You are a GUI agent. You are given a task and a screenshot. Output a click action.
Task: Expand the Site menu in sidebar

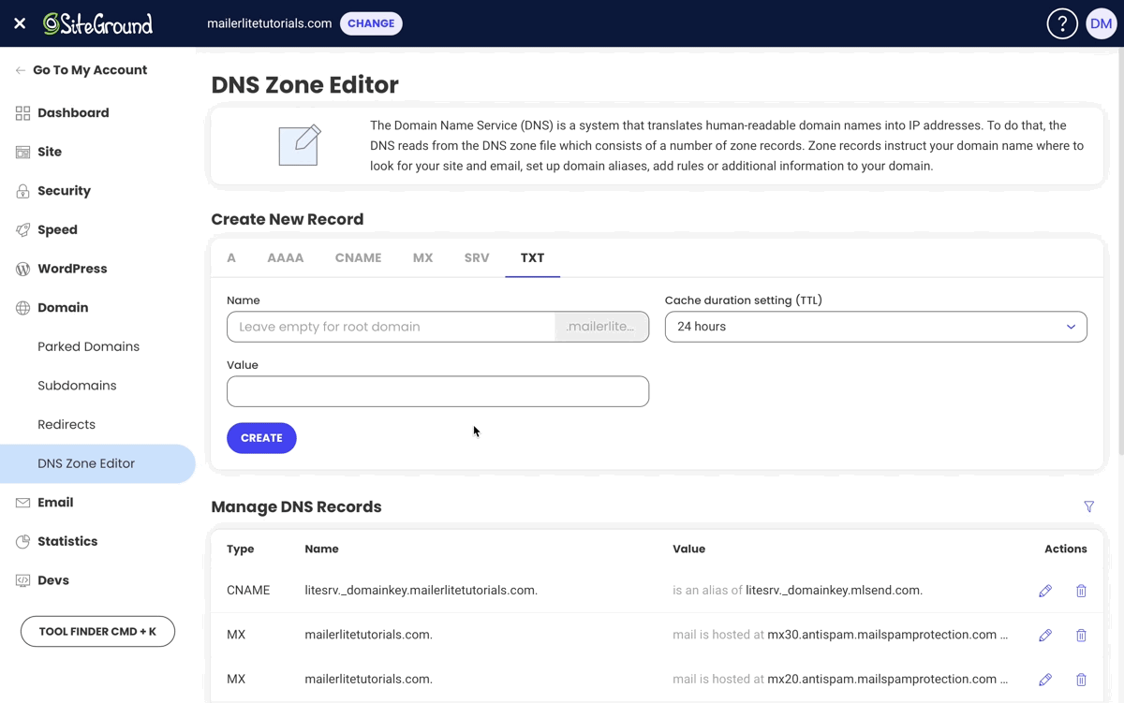tap(50, 152)
